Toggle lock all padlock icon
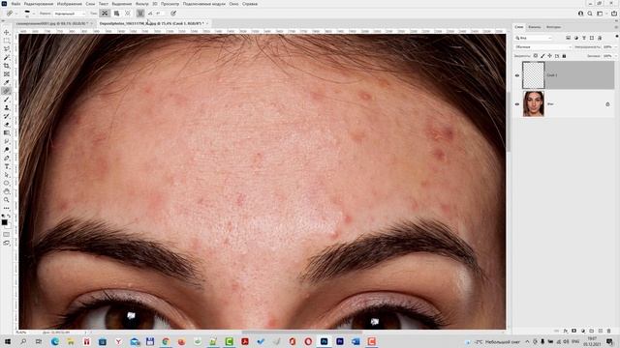Image resolution: width=620 pixels, height=348 pixels. (x=564, y=56)
